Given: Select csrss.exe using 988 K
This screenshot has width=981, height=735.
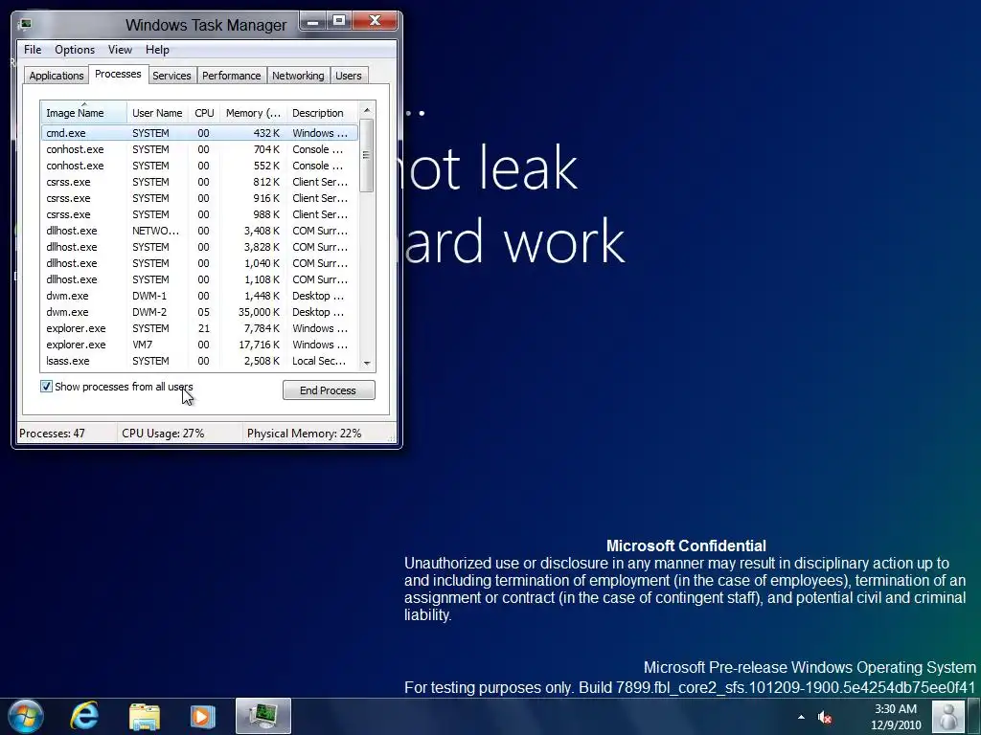Looking at the screenshot, I should (199, 214).
